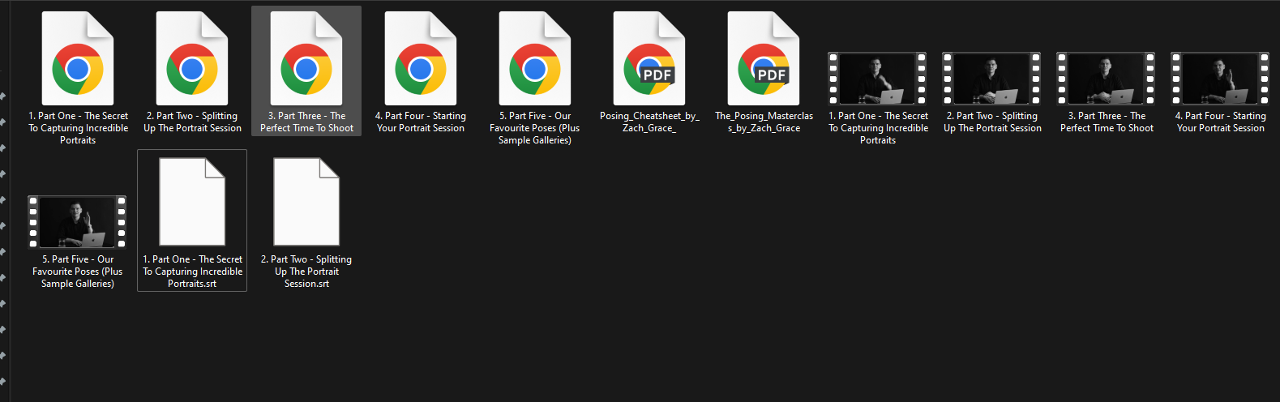Image resolution: width=1280 pixels, height=402 pixels.
Task: Select the Part Two video thumbnail
Action: point(991,79)
